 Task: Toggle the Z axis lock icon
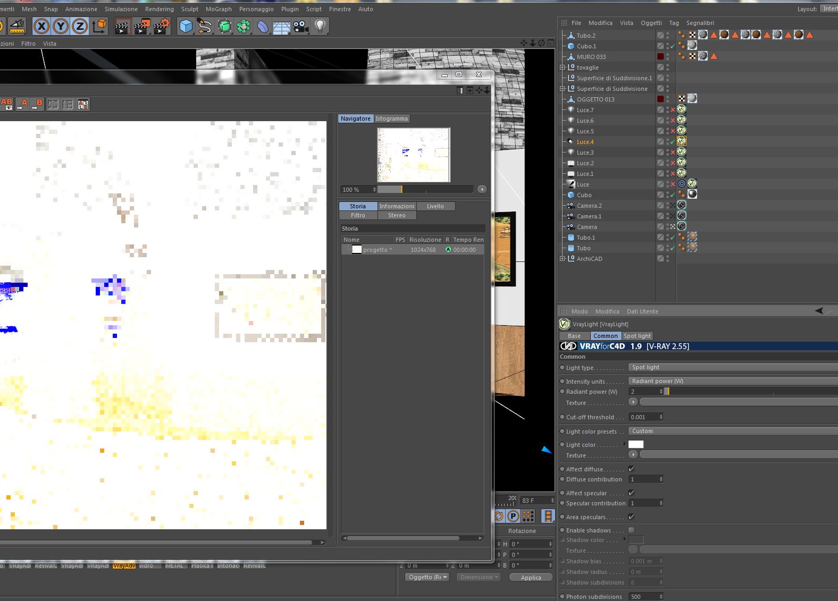[x=80, y=26]
